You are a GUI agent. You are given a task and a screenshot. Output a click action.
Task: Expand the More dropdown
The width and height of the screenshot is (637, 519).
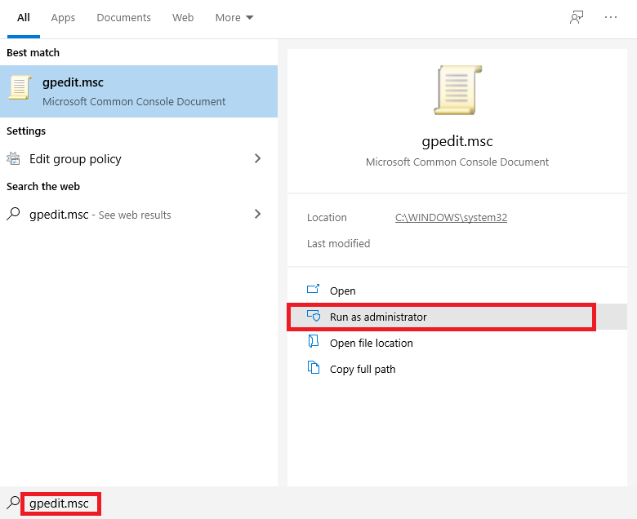click(x=234, y=18)
